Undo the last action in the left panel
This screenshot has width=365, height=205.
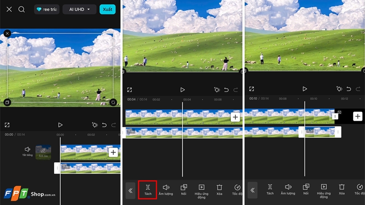click(104, 125)
